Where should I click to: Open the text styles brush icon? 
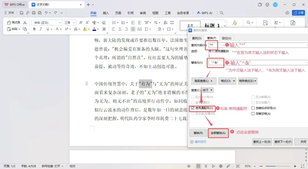coord(234,23)
